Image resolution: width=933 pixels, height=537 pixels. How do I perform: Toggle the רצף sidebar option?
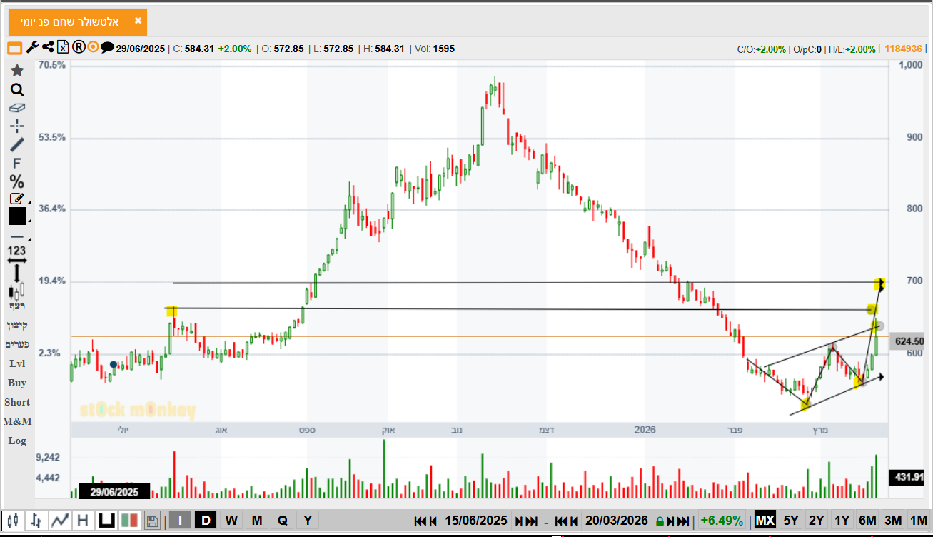pos(17,306)
